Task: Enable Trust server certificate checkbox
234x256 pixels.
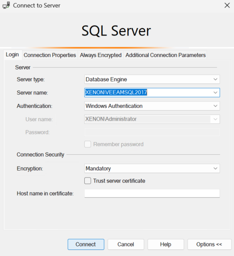Action: [x=88, y=181]
